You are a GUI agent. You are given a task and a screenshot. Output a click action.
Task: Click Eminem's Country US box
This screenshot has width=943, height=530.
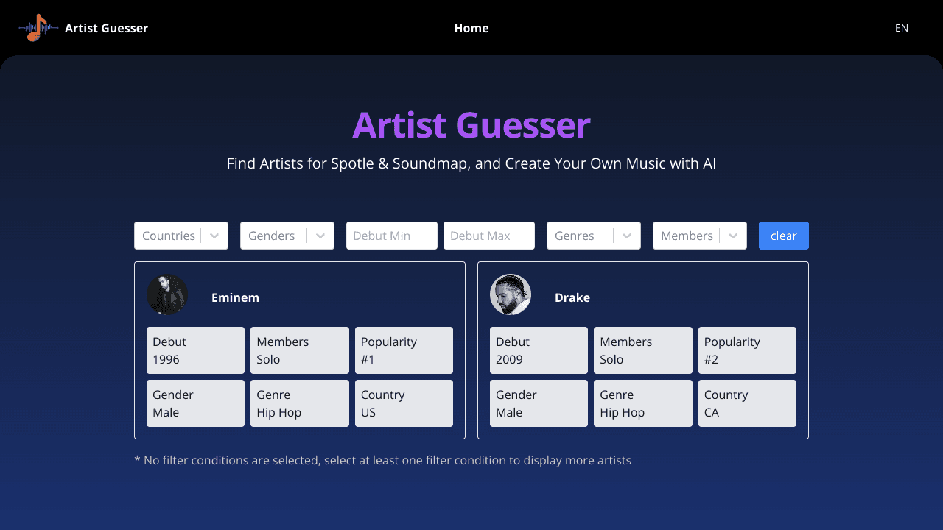click(404, 403)
